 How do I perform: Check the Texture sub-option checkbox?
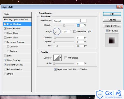[x=8, y=51]
